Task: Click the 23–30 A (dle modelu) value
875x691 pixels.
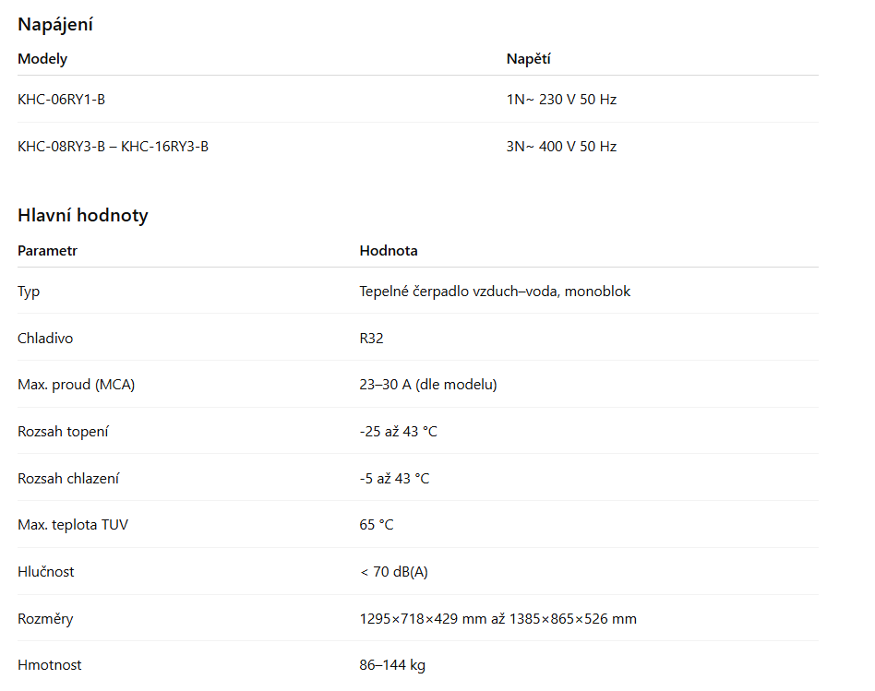Action: pos(428,385)
